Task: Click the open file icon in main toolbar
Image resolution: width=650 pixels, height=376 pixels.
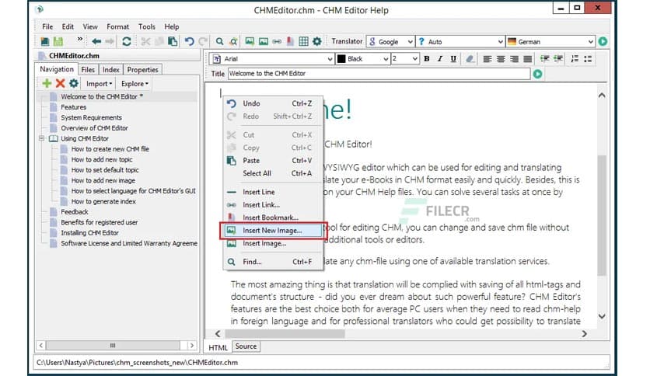Action: point(45,41)
